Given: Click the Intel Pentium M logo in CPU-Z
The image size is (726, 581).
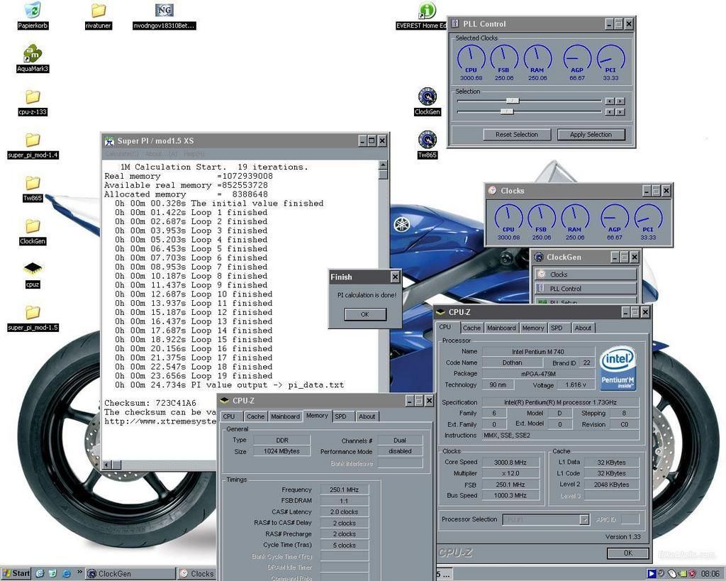Looking at the screenshot, I should point(618,368).
